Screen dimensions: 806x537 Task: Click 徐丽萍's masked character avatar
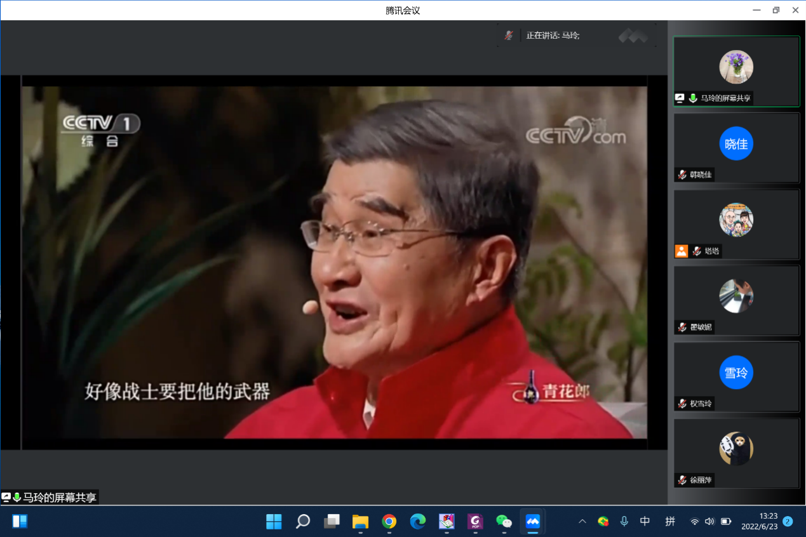736,449
